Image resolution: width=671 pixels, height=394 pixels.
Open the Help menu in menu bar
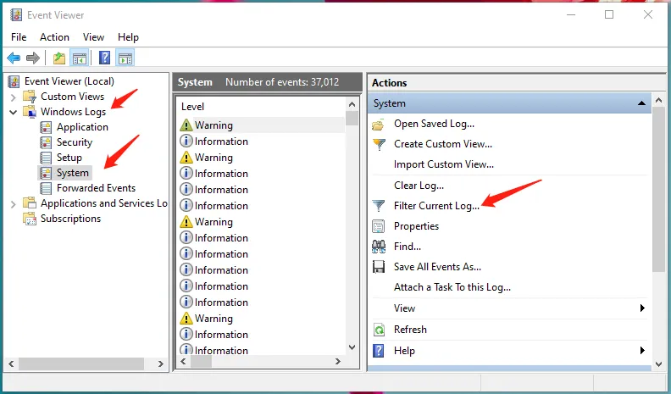128,37
